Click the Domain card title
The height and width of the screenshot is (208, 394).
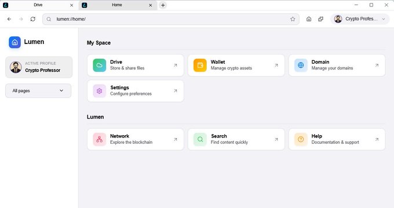tap(320, 62)
